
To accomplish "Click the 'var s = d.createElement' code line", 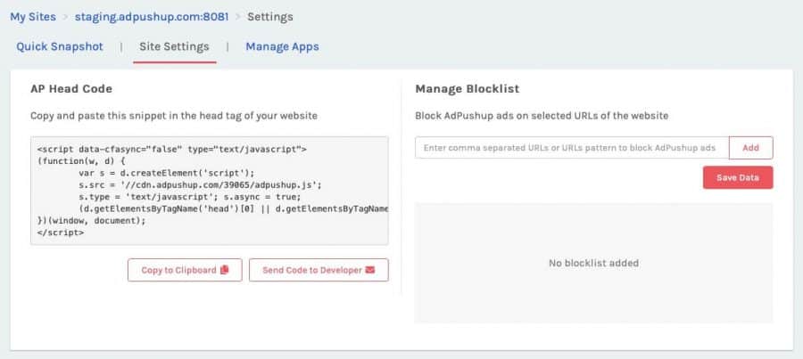I will (167, 173).
